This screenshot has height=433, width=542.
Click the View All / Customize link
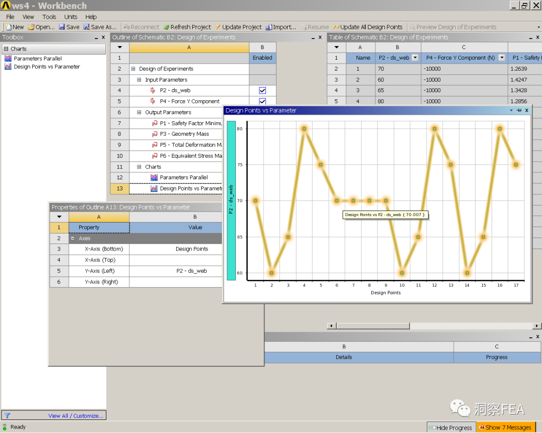[x=76, y=415]
